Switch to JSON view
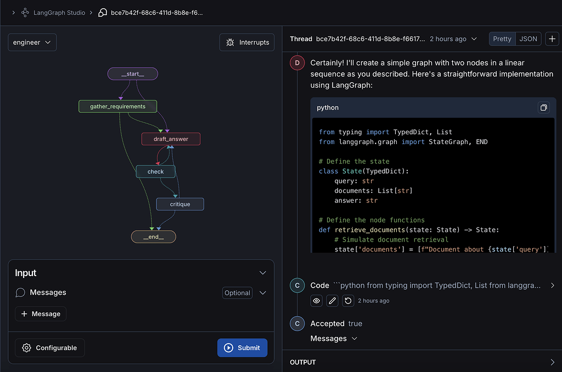Viewport: 562px width, 372px height. tap(529, 39)
